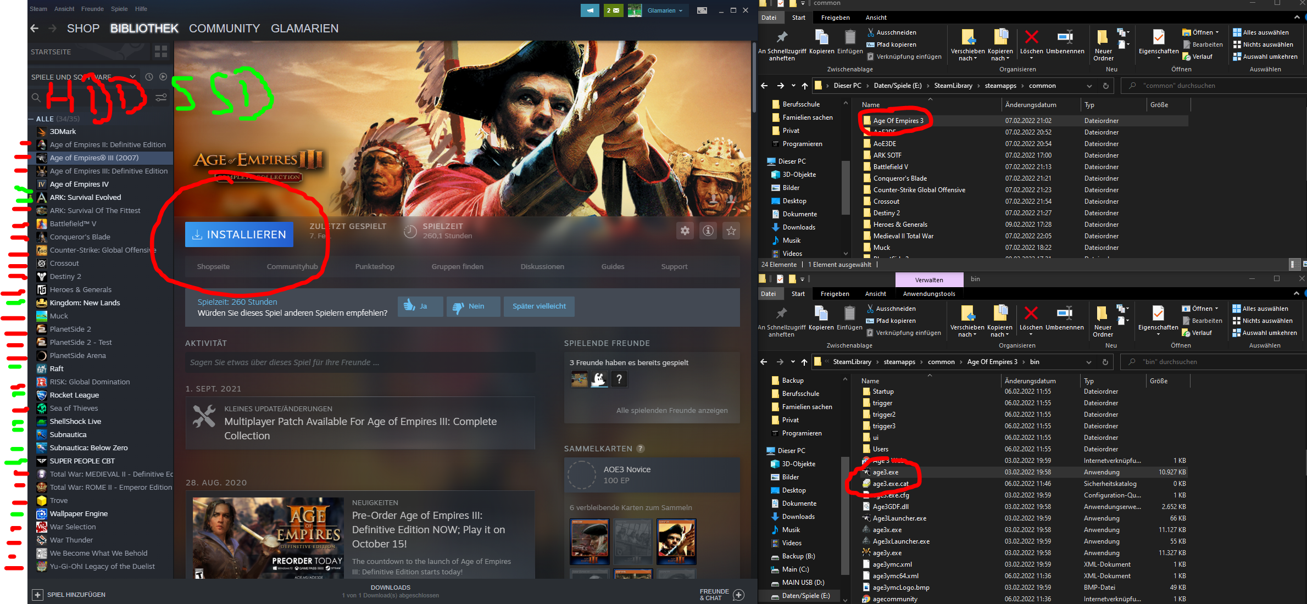The image size is (1307, 604).
Task: Open the Steam announcements megaphone icon
Action: coord(589,10)
